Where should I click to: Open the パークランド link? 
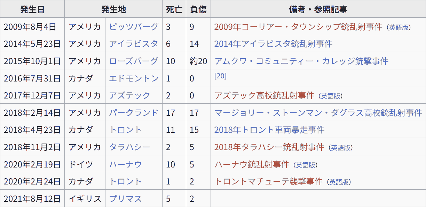pyautogui.click(x=134, y=113)
